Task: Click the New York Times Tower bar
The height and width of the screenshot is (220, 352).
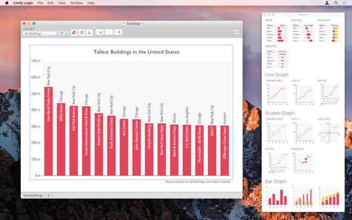Action: tap(161, 149)
